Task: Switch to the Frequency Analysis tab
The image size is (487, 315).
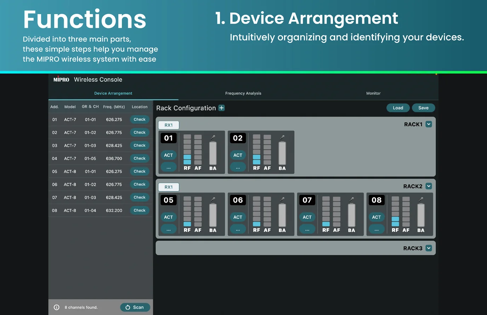Action: 243,93
